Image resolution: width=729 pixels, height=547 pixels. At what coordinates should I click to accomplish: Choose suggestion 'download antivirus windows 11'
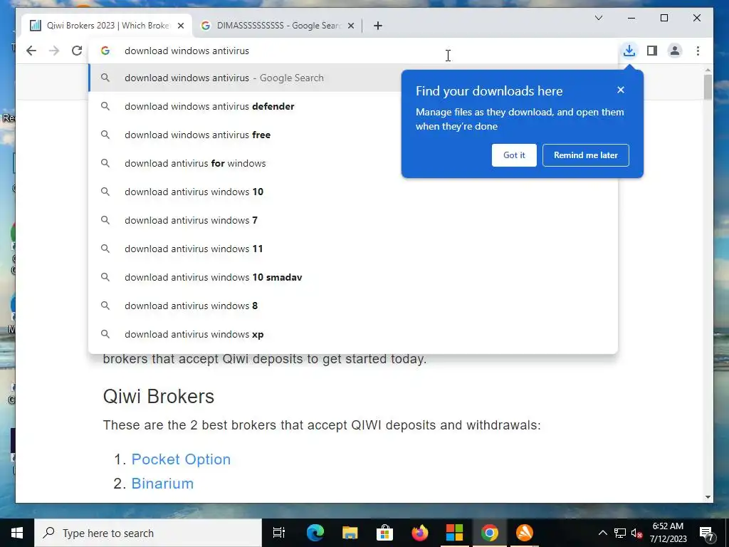point(353,249)
